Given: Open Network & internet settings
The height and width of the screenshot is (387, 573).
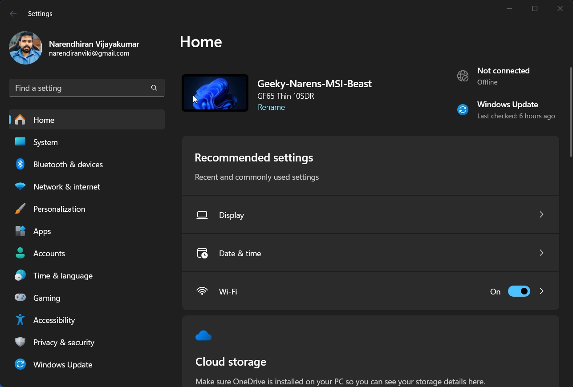Looking at the screenshot, I should coord(87,186).
